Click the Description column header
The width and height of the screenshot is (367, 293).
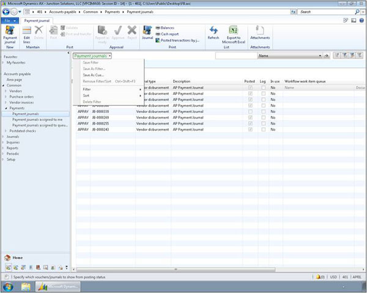pyautogui.click(x=182, y=81)
